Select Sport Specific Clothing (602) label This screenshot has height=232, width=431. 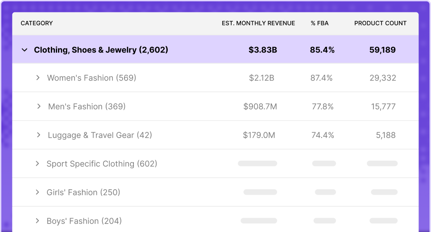[x=102, y=164]
